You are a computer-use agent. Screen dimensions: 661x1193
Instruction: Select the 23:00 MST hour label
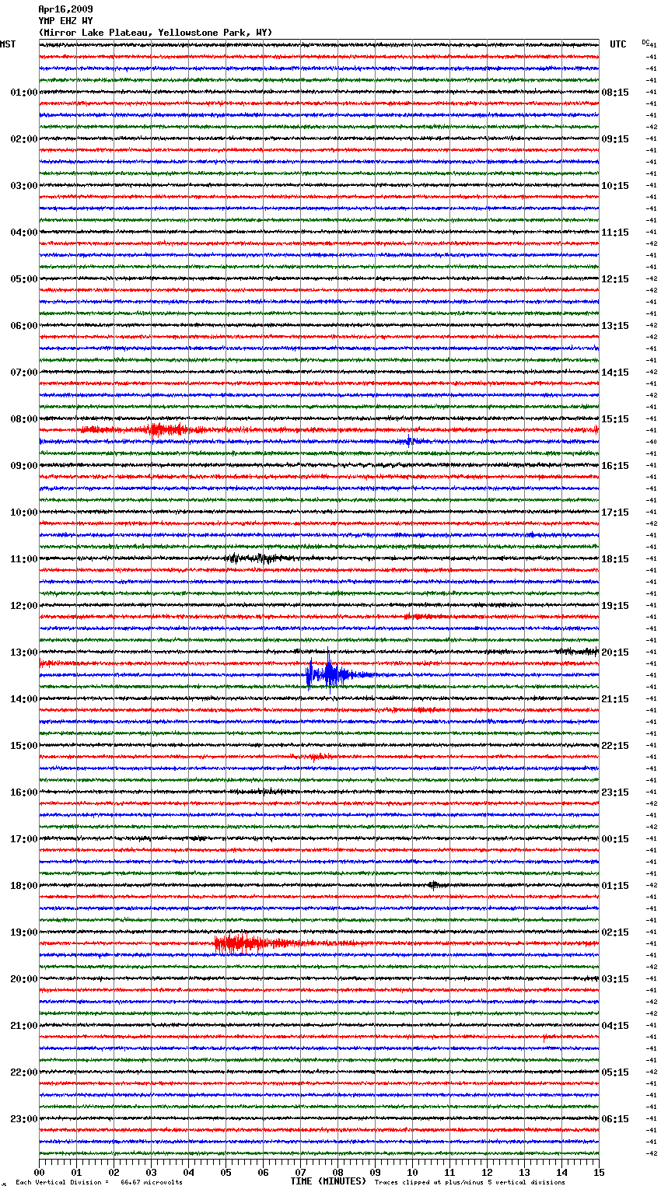tap(24, 1119)
